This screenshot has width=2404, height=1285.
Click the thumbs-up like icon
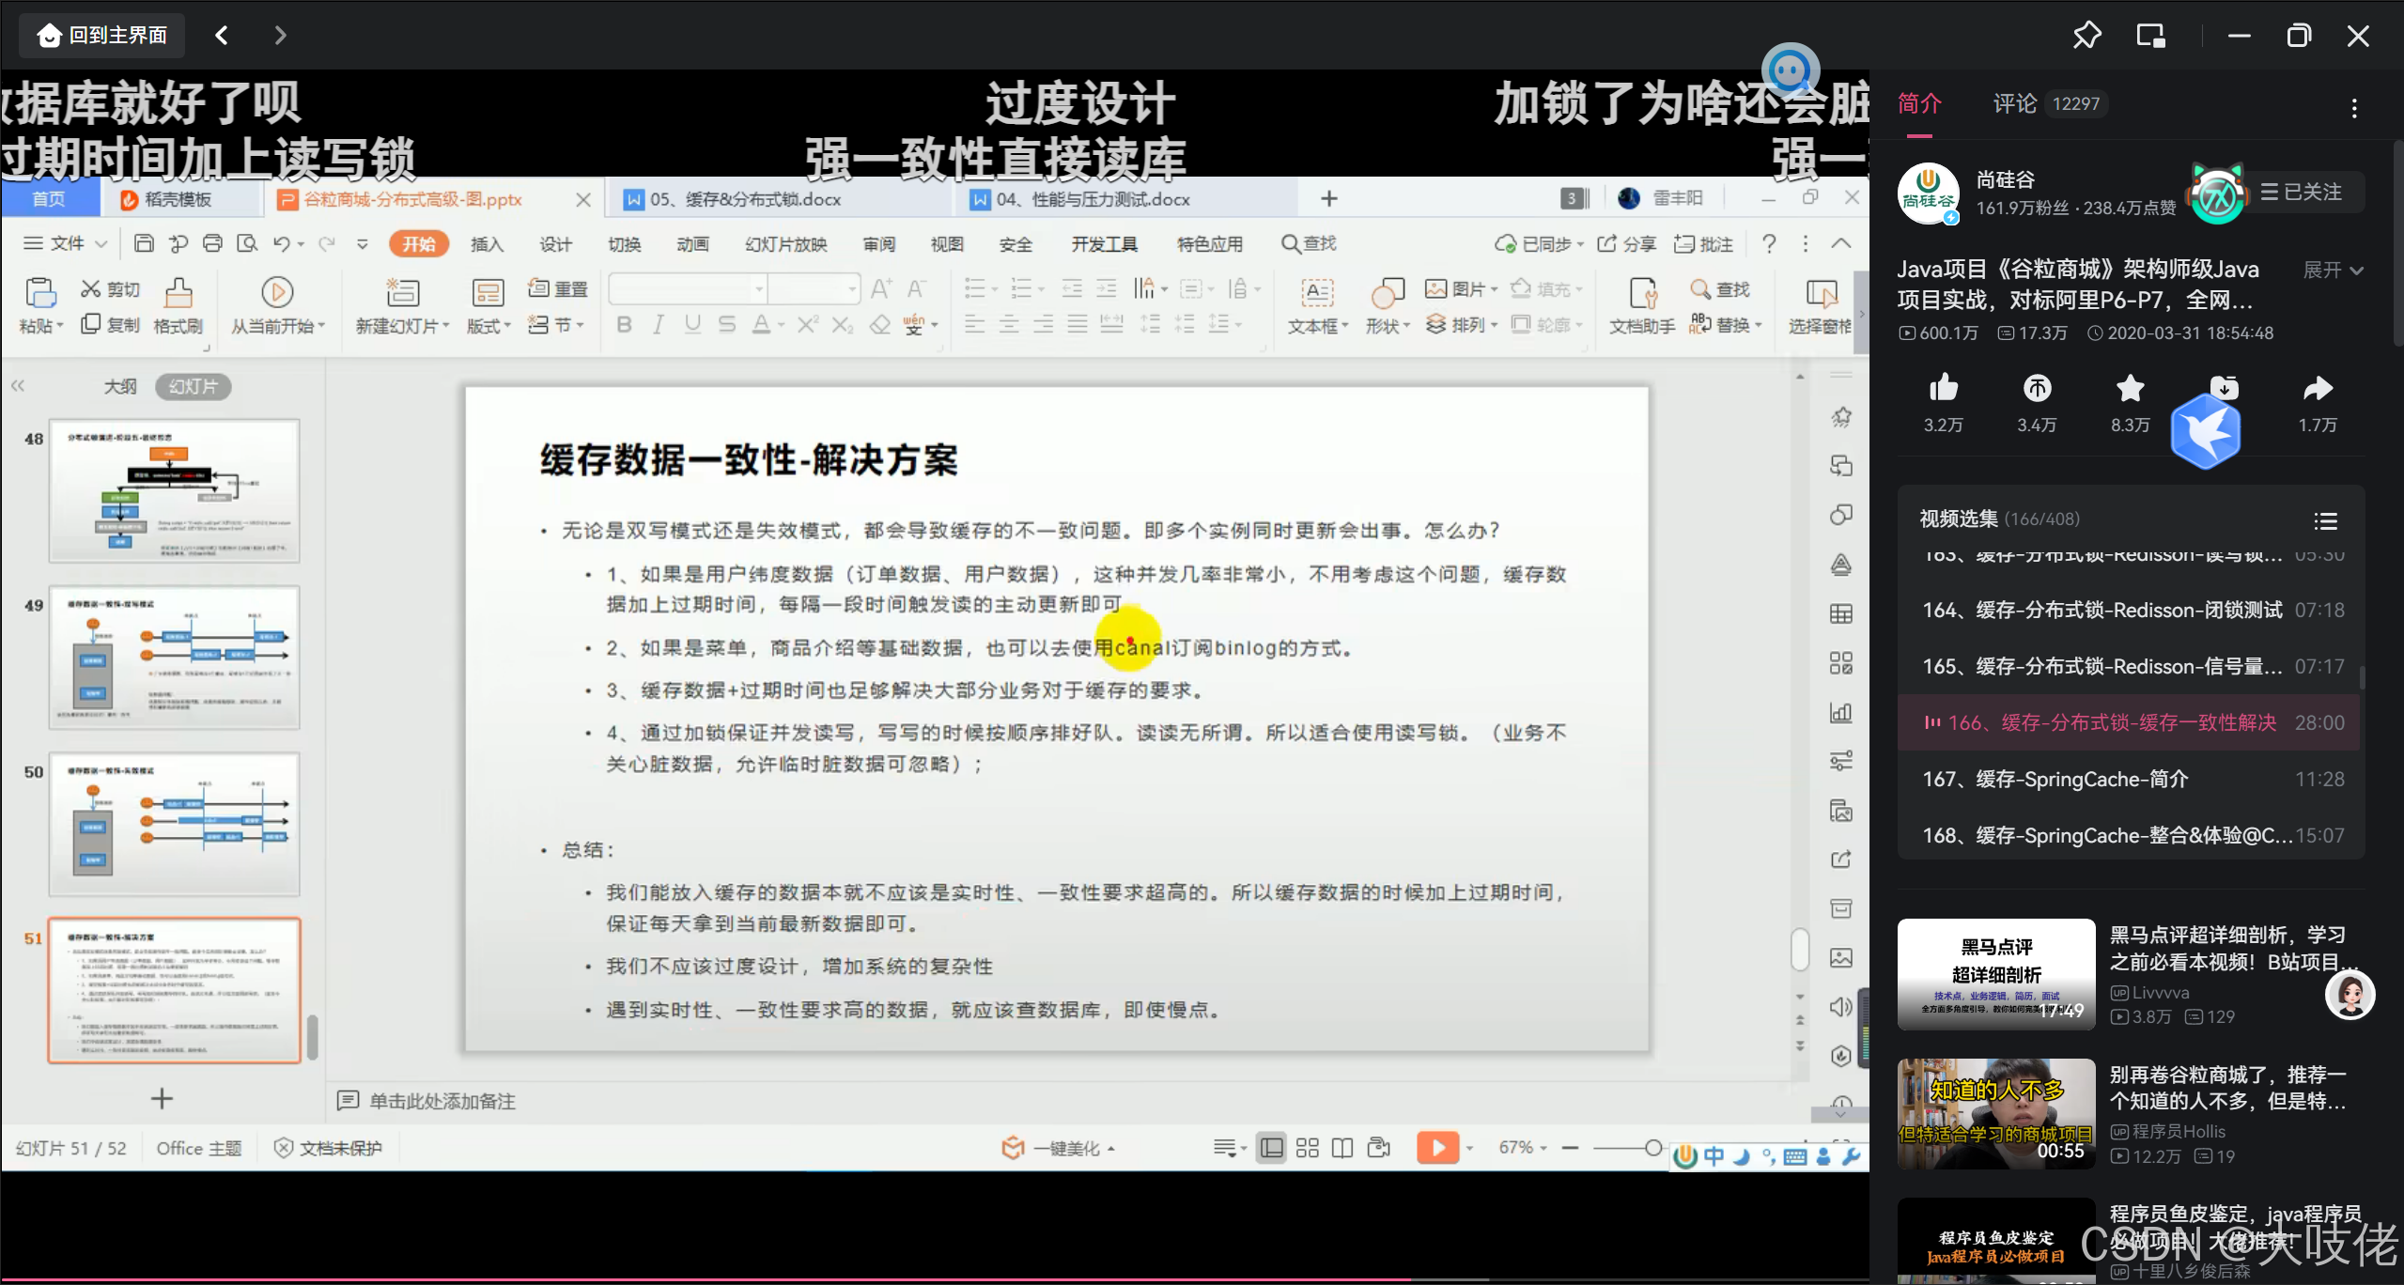pos(1943,388)
